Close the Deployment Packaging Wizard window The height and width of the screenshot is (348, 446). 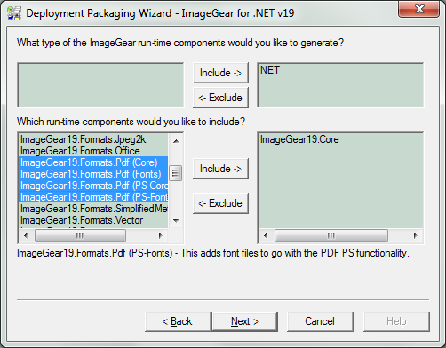pyautogui.click(x=418, y=9)
